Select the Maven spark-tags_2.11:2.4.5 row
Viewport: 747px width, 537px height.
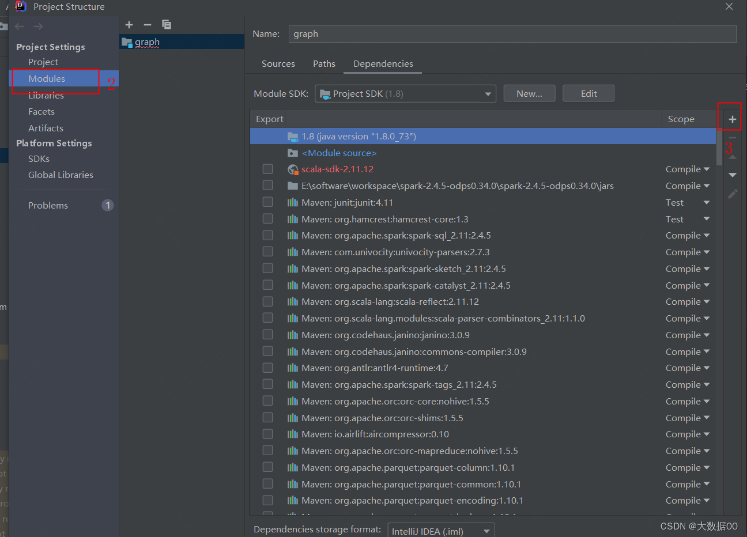(x=482, y=385)
